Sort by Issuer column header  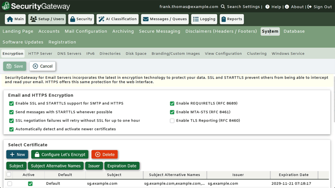click(x=238, y=175)
